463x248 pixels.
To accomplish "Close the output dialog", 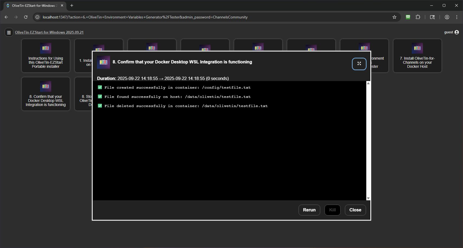I will pos(355,210).
